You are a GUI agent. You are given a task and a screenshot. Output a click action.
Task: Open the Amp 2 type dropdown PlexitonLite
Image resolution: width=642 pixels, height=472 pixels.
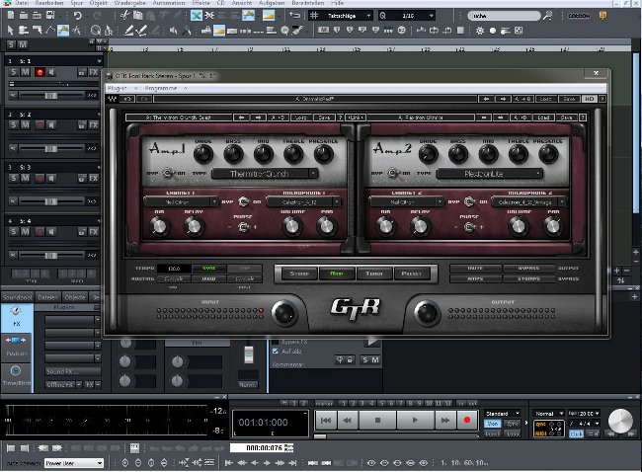[490, 174]
